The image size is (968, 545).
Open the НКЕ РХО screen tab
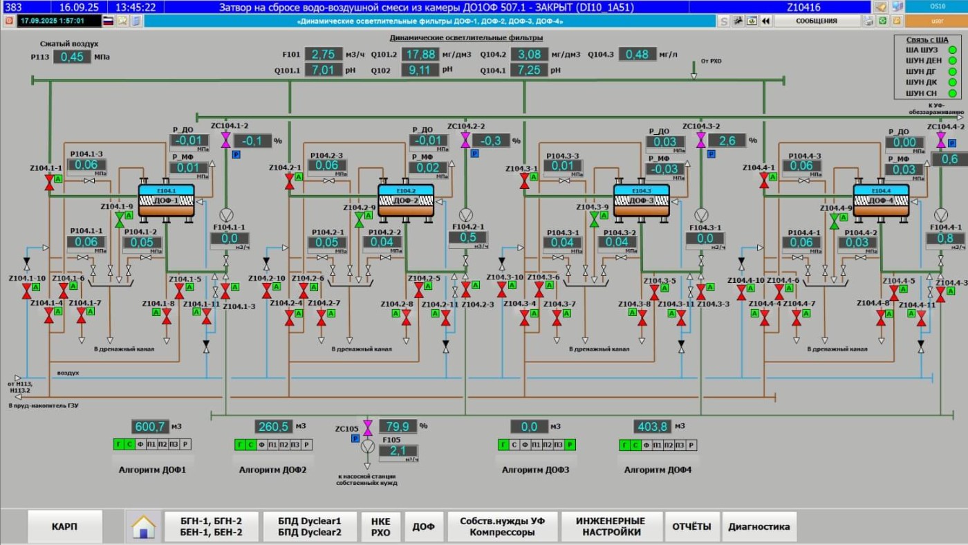tap(380, 527)
